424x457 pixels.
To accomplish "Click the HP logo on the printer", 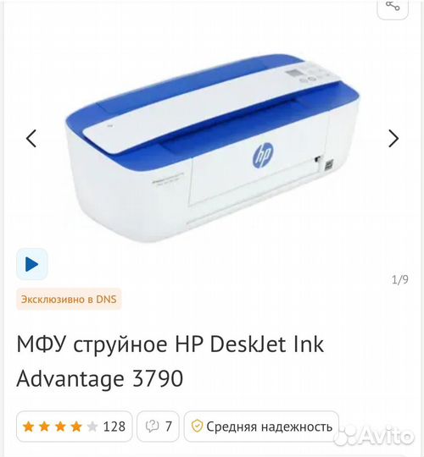I will pyautogui.click(x=263, y=156).
